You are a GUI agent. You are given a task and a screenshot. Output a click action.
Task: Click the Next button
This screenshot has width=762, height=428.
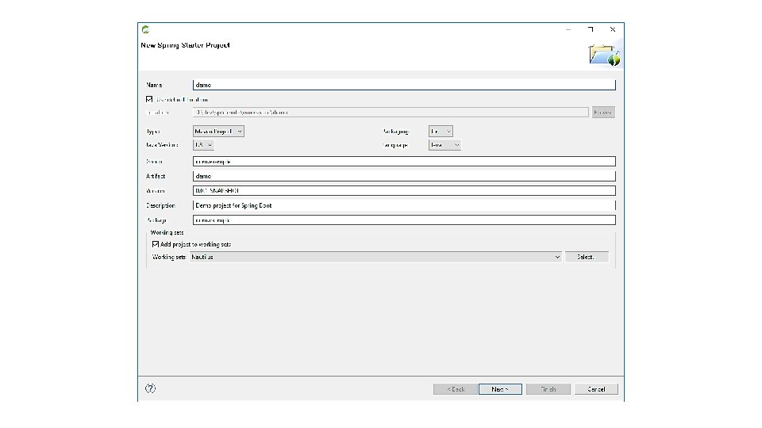[500, 389]
